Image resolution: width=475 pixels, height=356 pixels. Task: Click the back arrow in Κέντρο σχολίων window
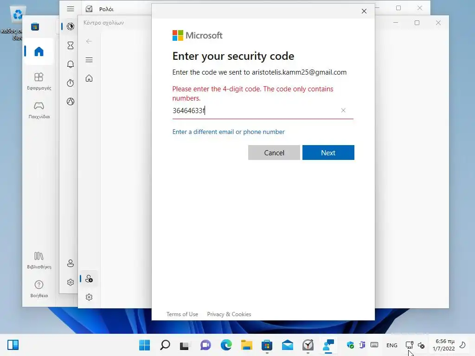pyautogui.click(x=89, y=41)
